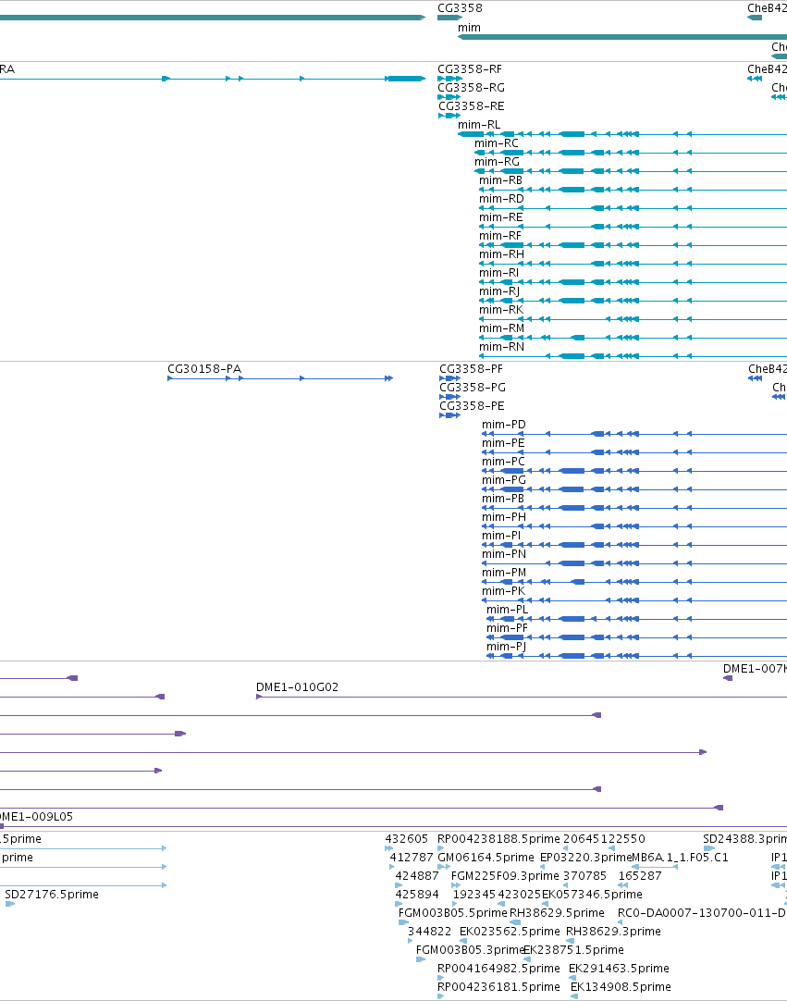
Task: Select the EP03220.3prime feature
Action: tap(585, 858)
